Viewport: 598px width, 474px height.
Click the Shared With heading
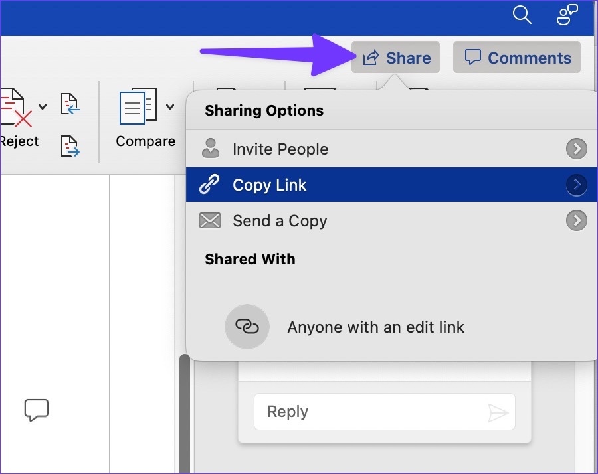(x=250, y=259)
